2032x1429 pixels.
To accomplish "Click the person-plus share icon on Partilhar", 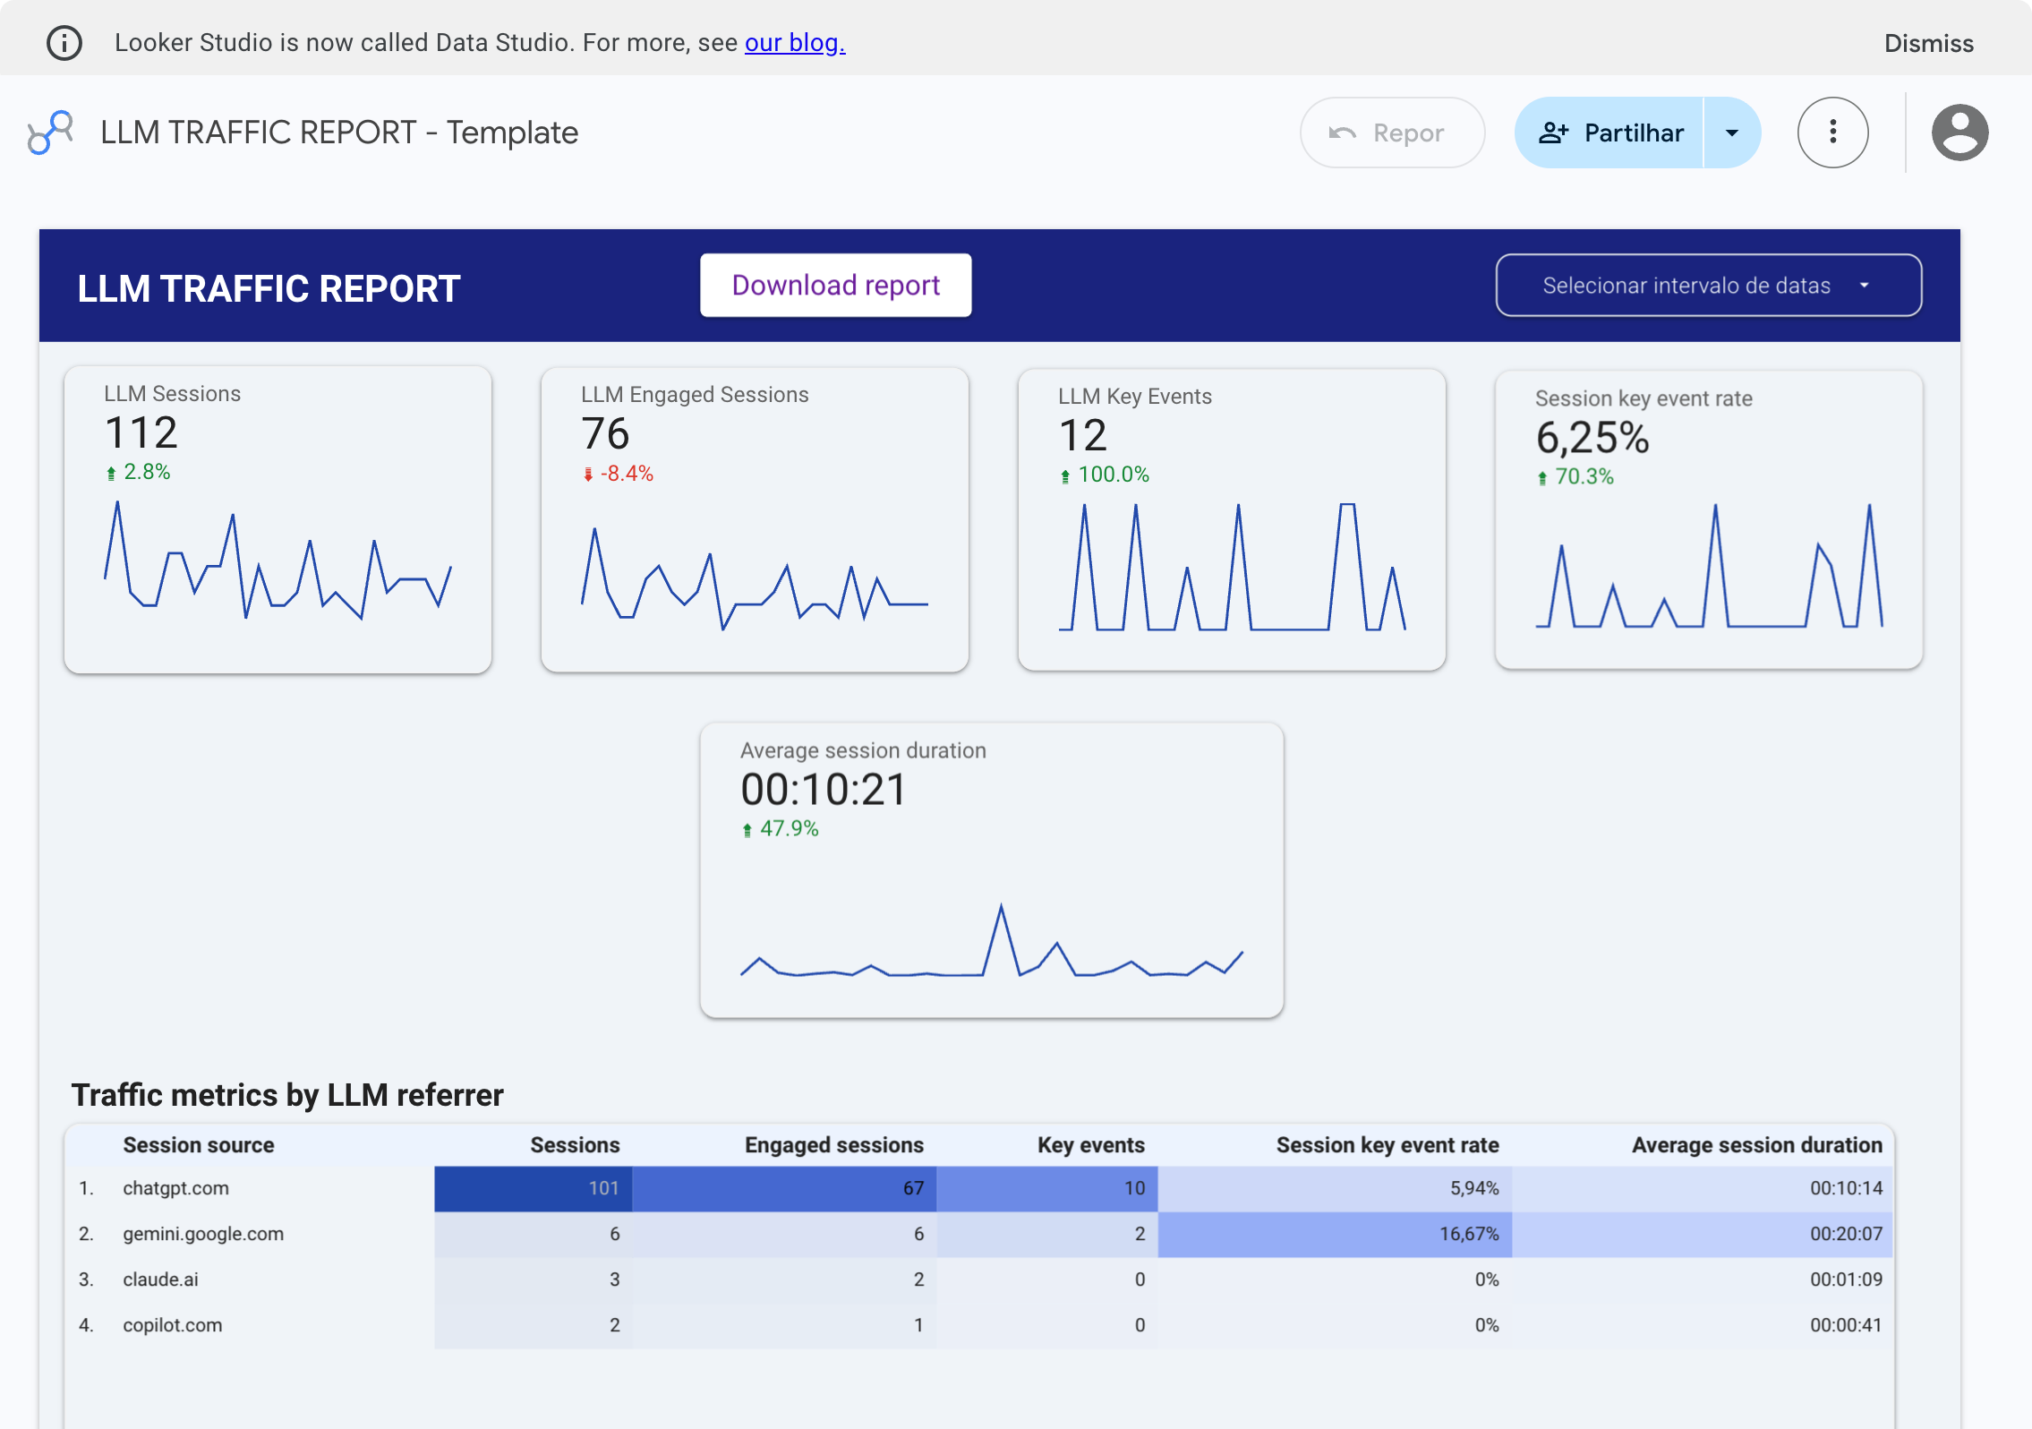I will click(1555, 132).
